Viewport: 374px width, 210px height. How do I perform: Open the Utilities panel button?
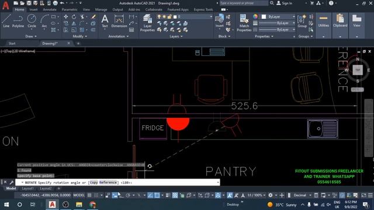pos(323,25)
